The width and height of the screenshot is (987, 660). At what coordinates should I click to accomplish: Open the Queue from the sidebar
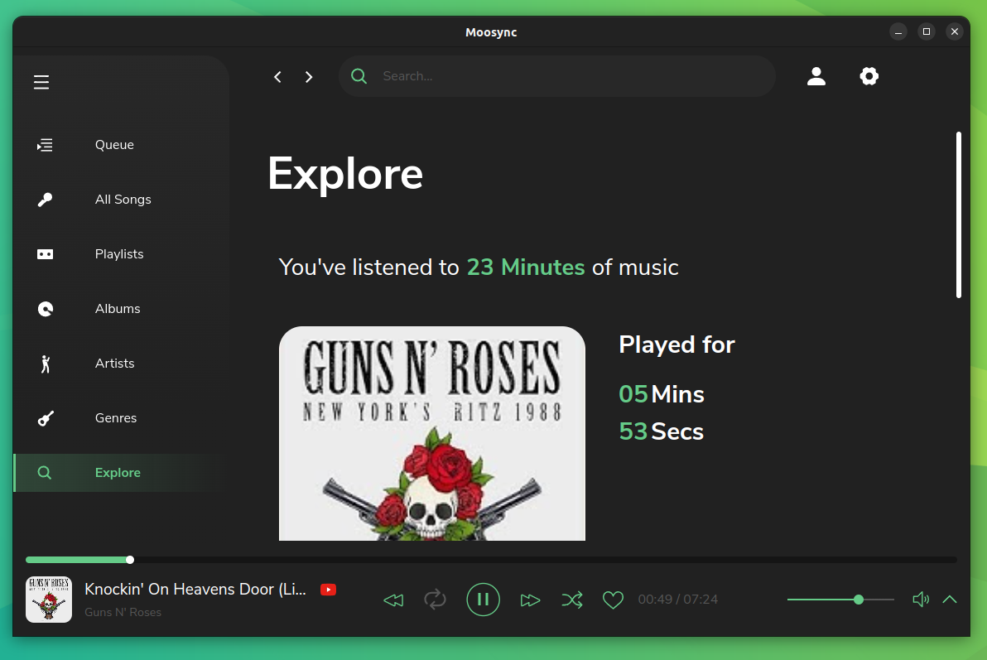(113, 144)
